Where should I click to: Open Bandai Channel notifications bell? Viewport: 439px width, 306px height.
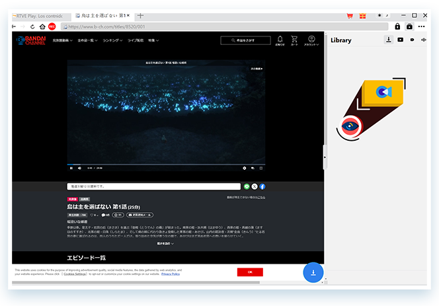pos(280,40)
